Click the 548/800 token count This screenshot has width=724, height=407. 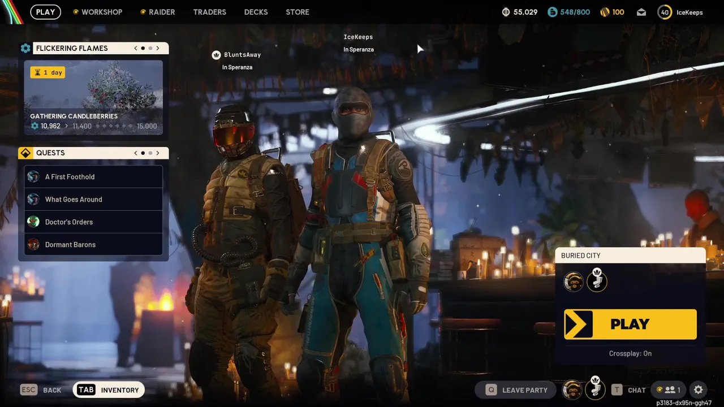[575, 12]
